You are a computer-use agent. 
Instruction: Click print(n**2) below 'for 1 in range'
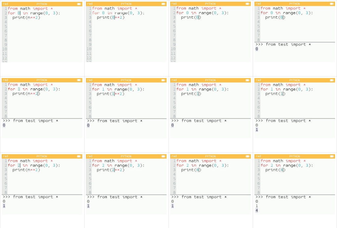tap(26, 93)
